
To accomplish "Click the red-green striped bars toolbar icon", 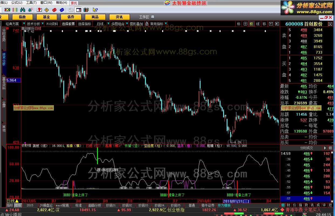I will coord(15,10).
